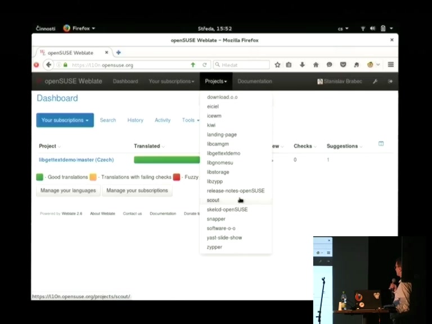Reload the page with the refresh icon

pyautogui.click(x=204, y=65)
